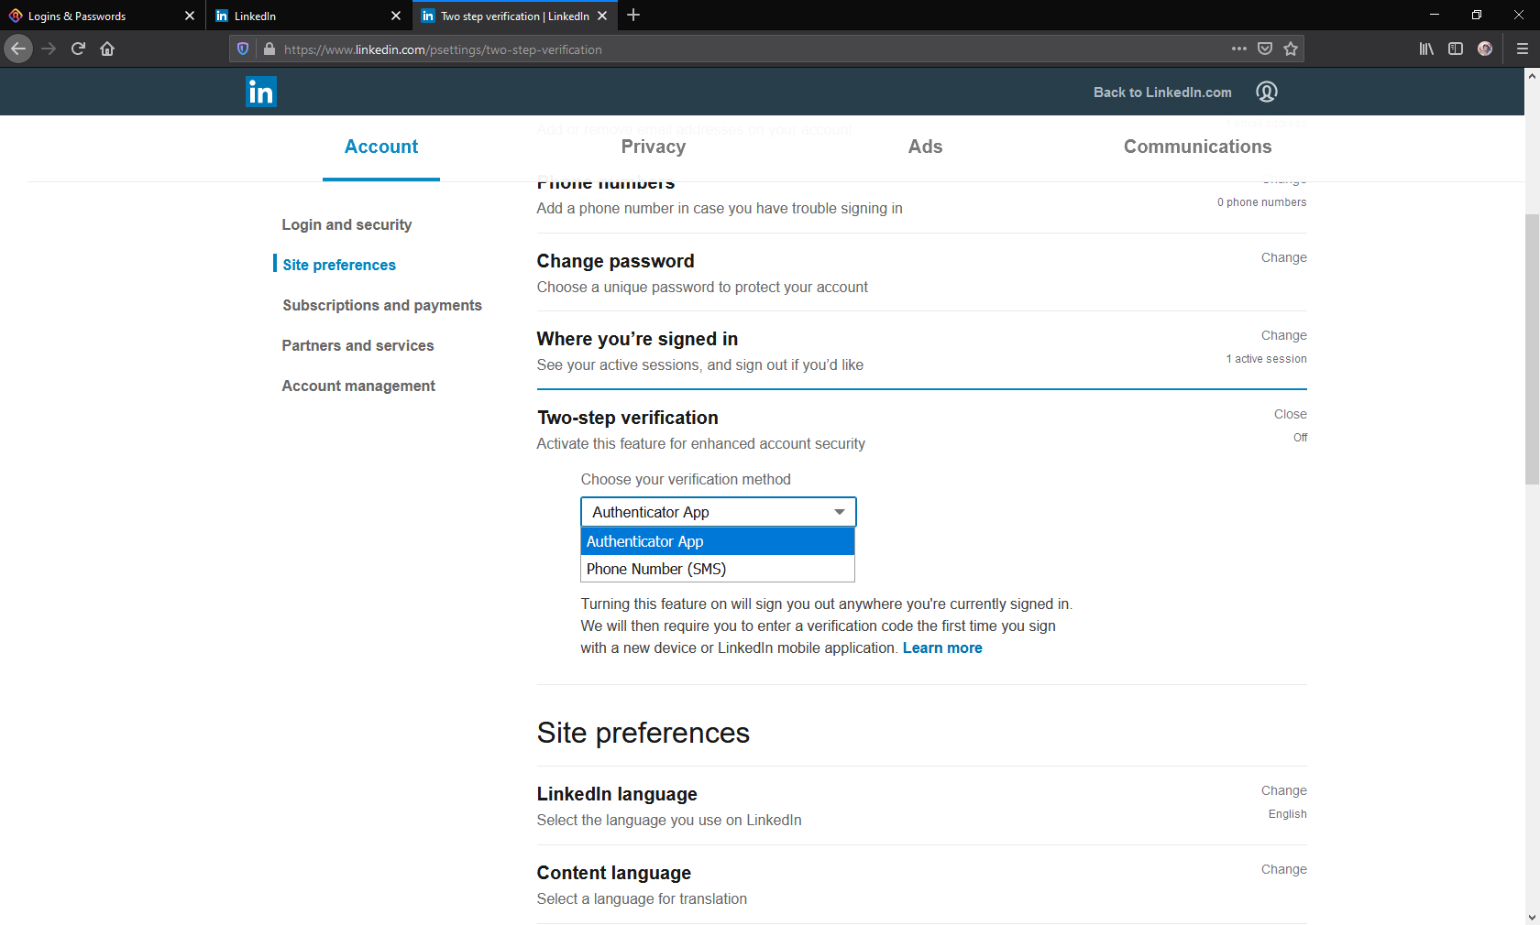1540x925 pixels.
Task: Open the Communications settings tab
Action: 1198,147
